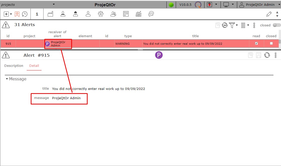The width and height of the screenshot is (281, 166).
Task: Check the 'closed' checkbox for alert 915
Action: coord(271,43)
